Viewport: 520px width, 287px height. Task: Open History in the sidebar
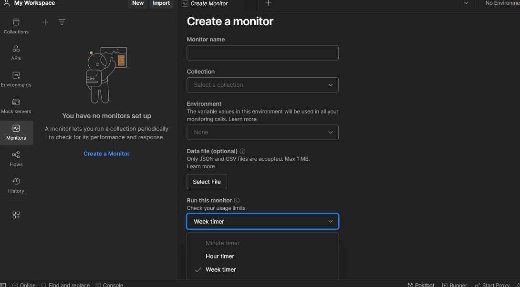coord(16,185)
